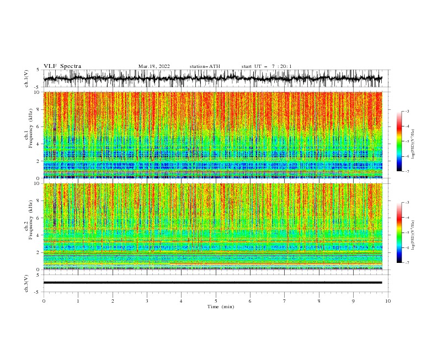The image size is (437, 338).
Task: Click the "start UT = 7 :20: 1" text
Action: pyautogui.click(x=267, y=66)
